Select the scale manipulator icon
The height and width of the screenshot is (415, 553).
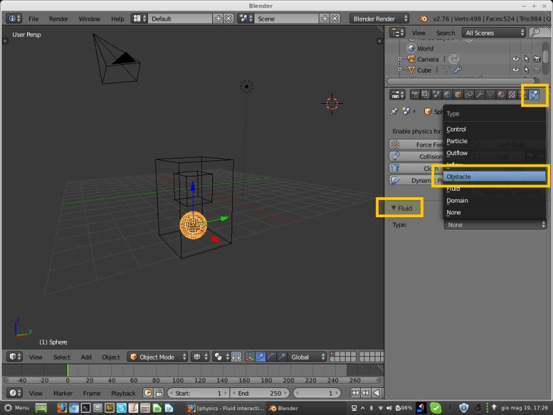281,357
